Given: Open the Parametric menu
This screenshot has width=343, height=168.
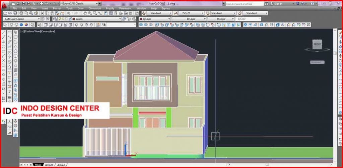Looking at the screenshot, I should (125, 8).
